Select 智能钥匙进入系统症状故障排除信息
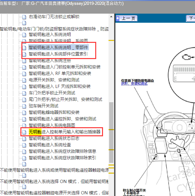The height and width of the screenshot is (196, 195). [x=63, y=151]
